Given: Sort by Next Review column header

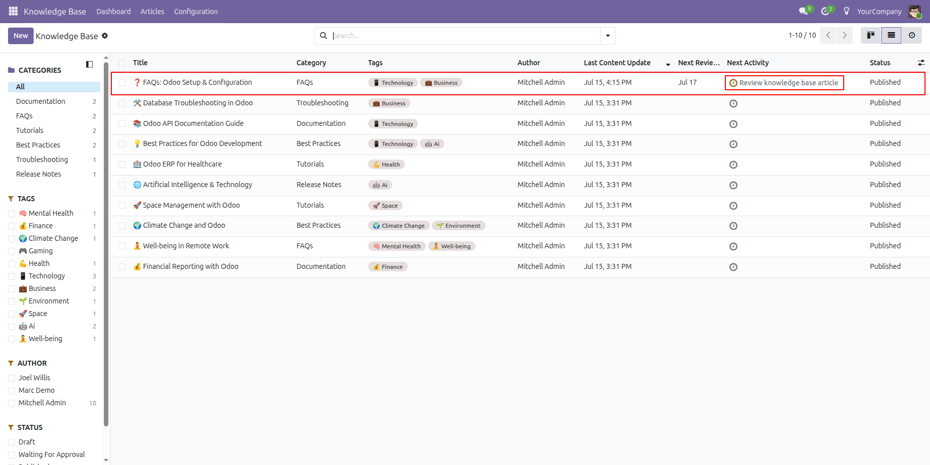Looking at the screenshot, I should [699, 63].
